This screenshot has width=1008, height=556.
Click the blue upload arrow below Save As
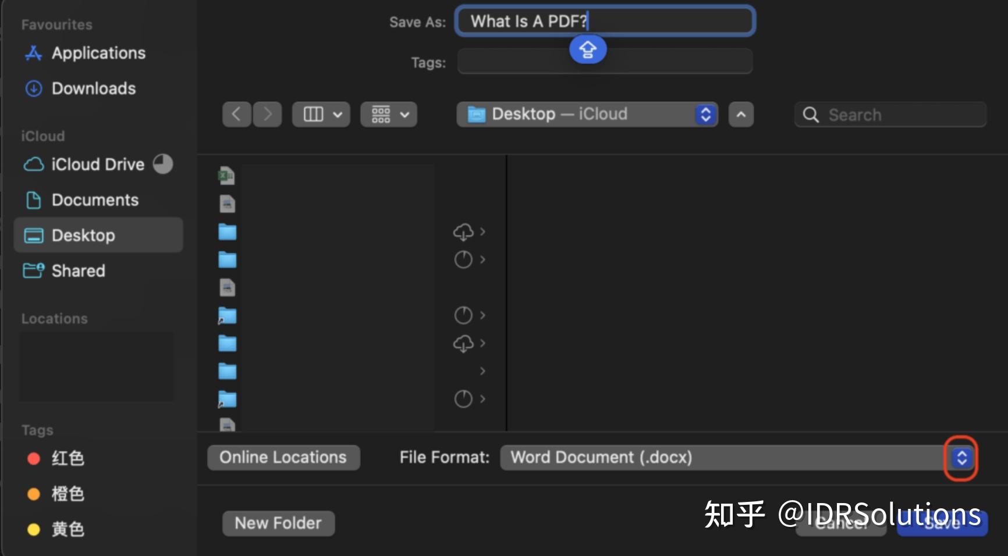click(587, 49)
